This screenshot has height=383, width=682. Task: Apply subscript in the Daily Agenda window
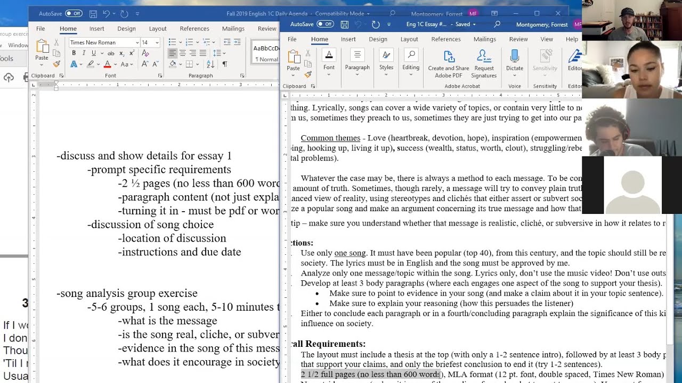point(122,53)
